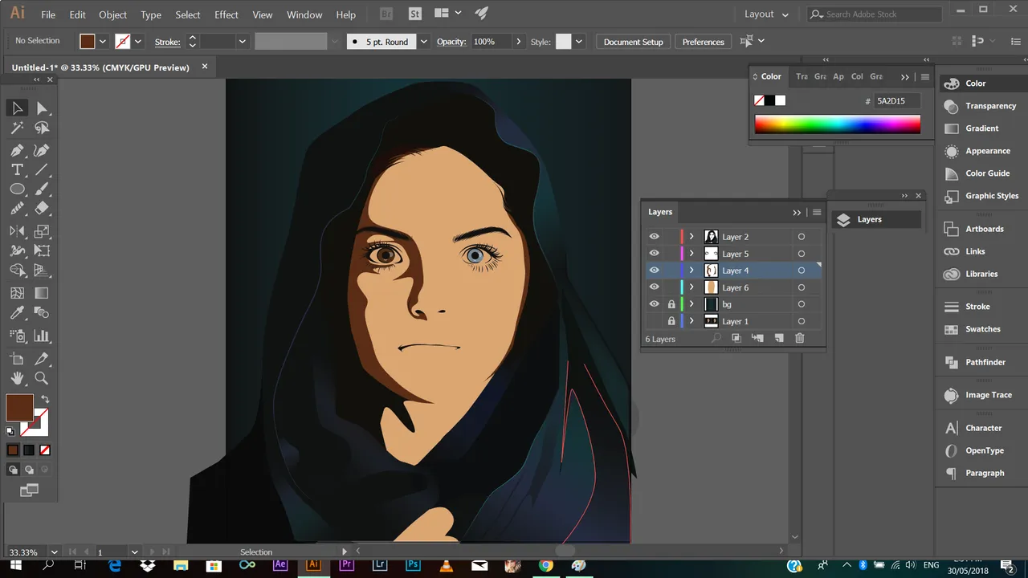Image resolution: width=1028 pixels, height=578 pixels.
Task: Select the Selection tool (black arrow)
Action: (17, 108)
